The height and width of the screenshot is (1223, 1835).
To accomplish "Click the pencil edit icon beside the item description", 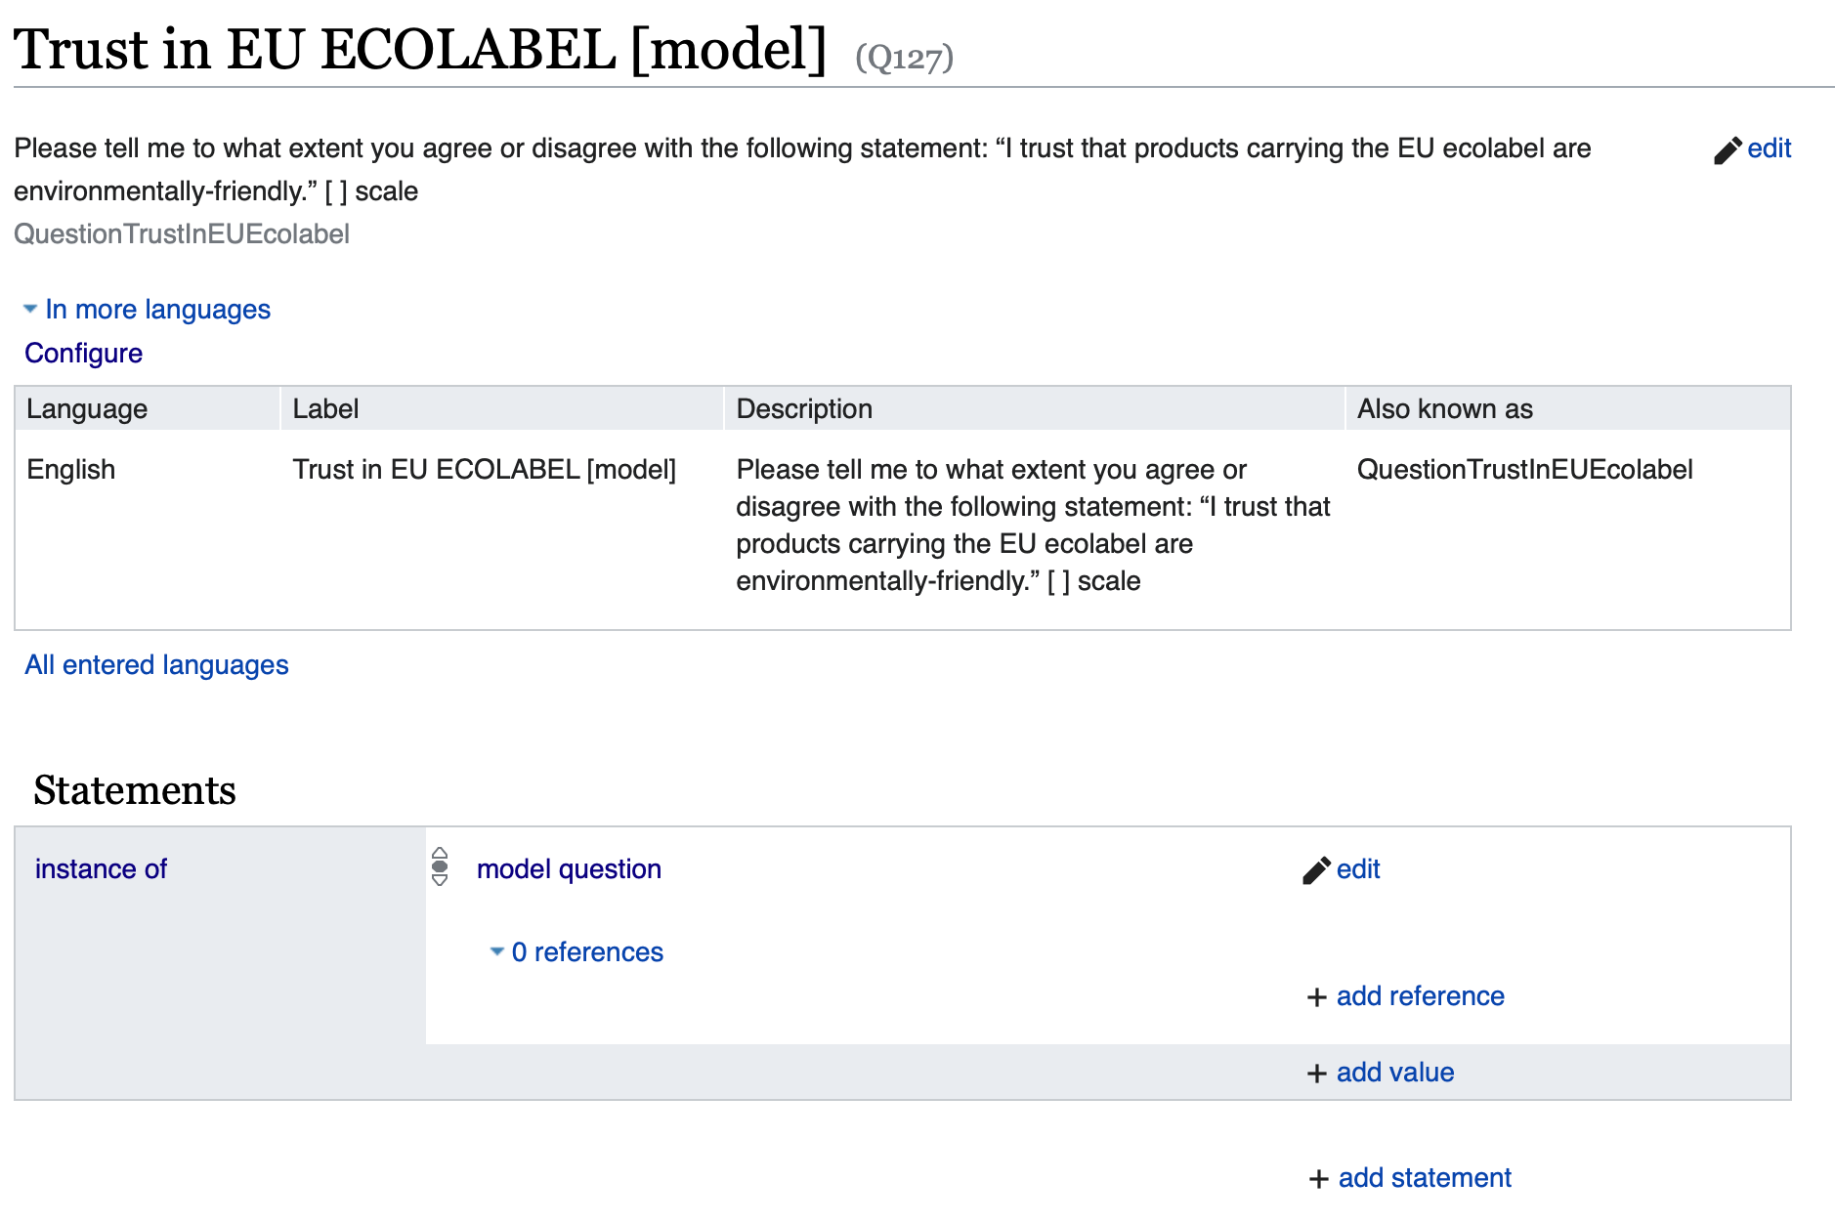I will point(1728,150).
